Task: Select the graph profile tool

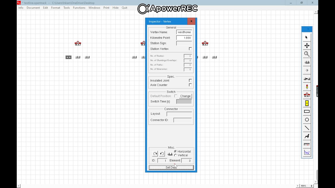Action: [x=307, y=153]
